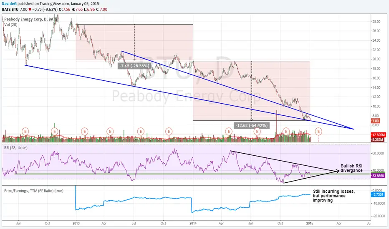Click the 9.362M volume value tag
The image size is (389, 229).
[x=377, y=140]
